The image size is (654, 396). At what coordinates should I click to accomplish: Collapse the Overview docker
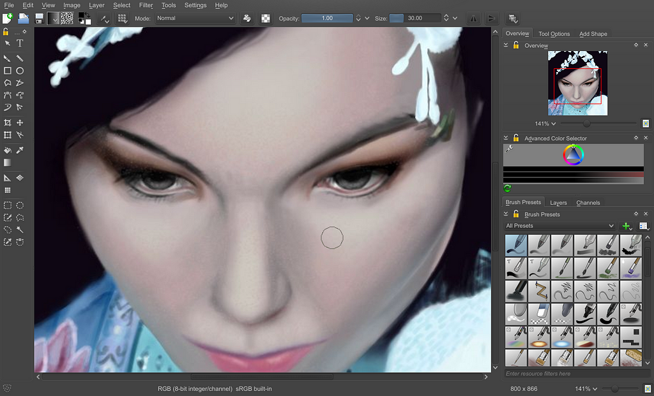[506, 45]
